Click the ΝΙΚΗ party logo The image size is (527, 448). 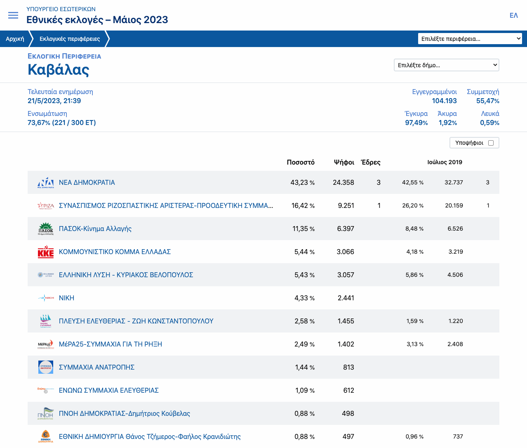(46, 298)
